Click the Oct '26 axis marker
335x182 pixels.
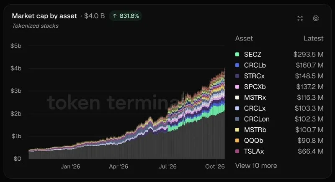[x=215, y=167]
